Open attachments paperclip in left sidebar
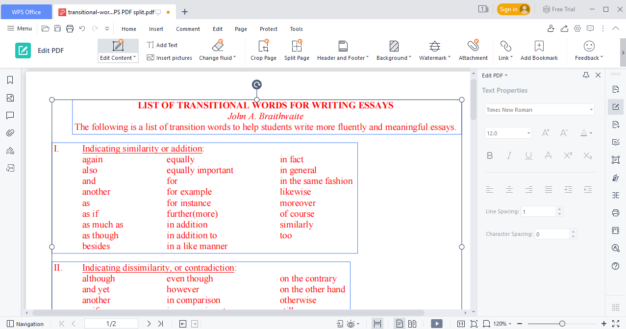 point(10,133)
